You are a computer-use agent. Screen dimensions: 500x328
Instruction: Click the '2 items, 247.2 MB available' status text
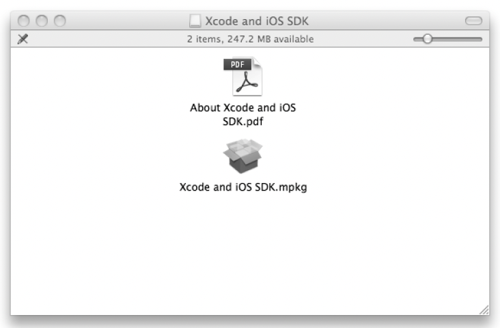[x=250, y=39]
